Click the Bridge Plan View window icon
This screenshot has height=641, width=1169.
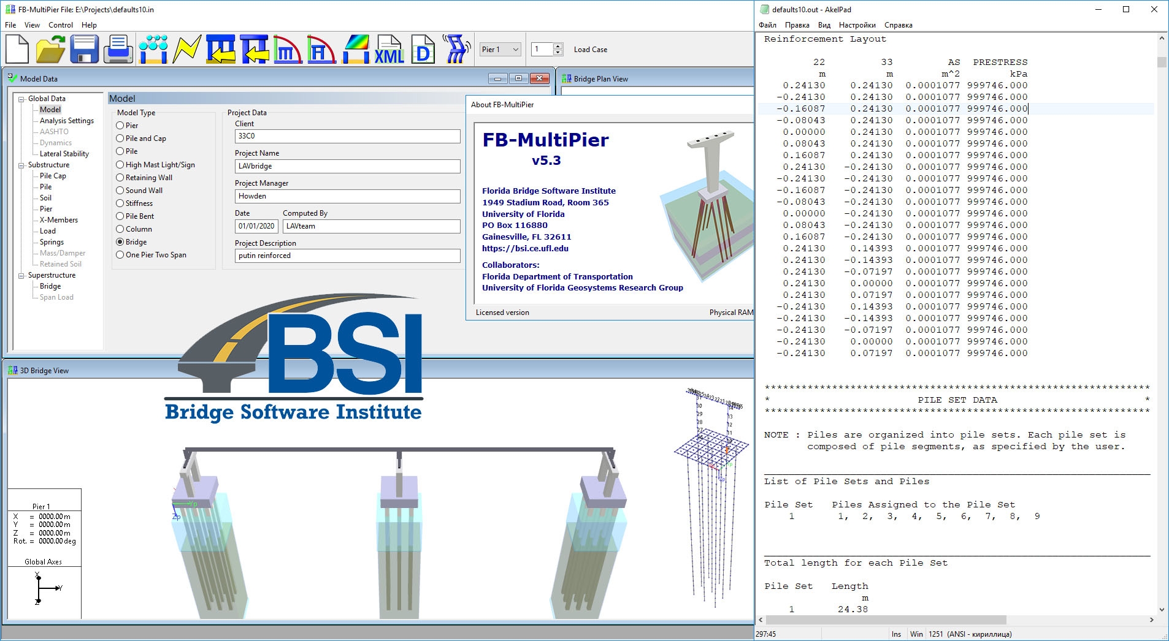click(x=567, y=78)
